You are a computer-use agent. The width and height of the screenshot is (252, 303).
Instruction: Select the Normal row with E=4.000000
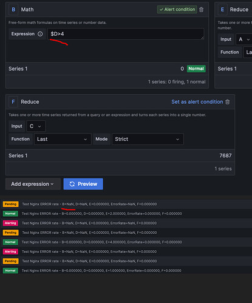pos(126,242)
